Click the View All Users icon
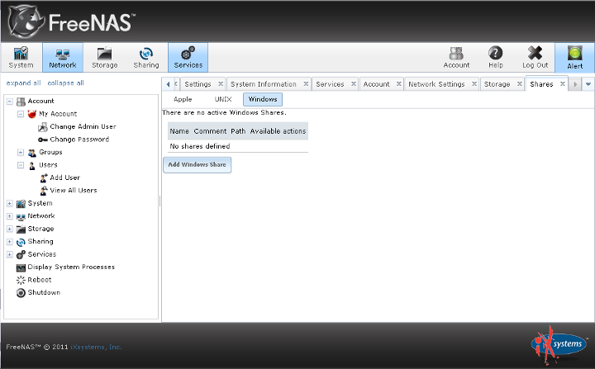 point(44,191)
